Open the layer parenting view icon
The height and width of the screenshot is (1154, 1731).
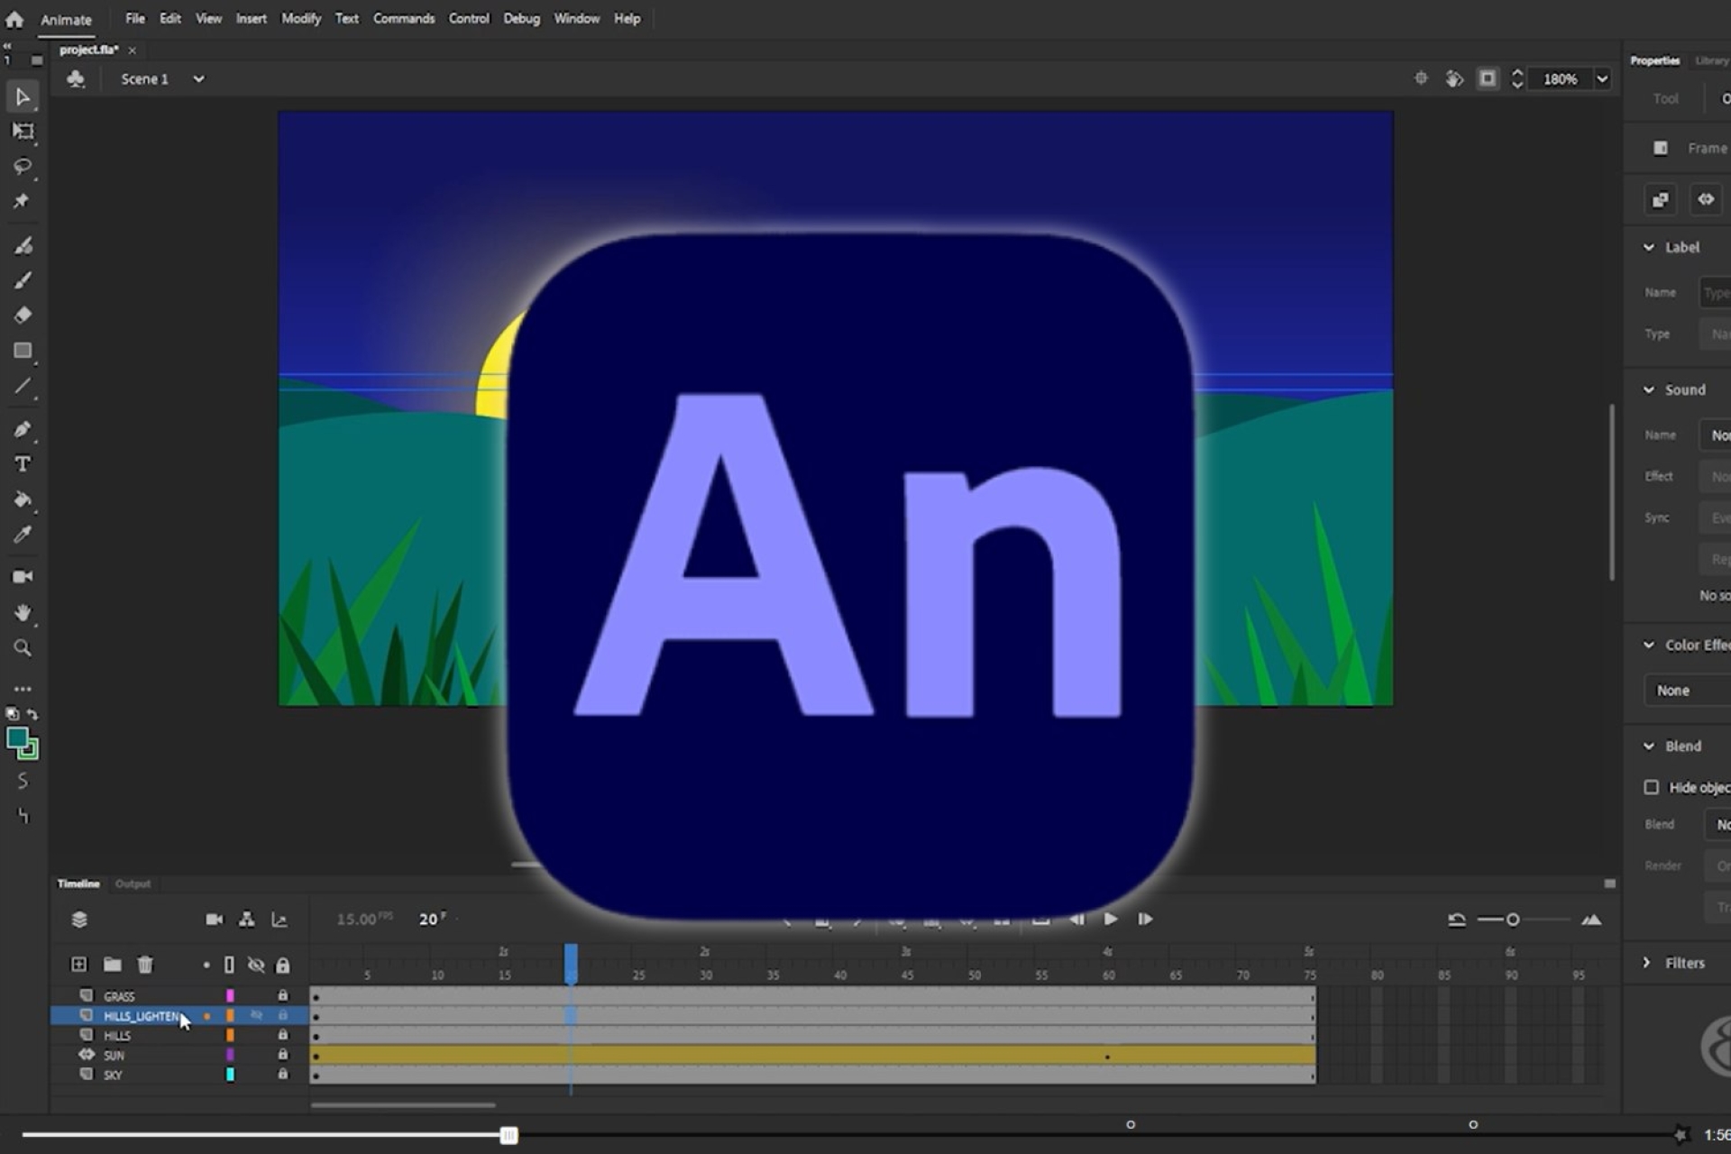[x=246, y=920]
